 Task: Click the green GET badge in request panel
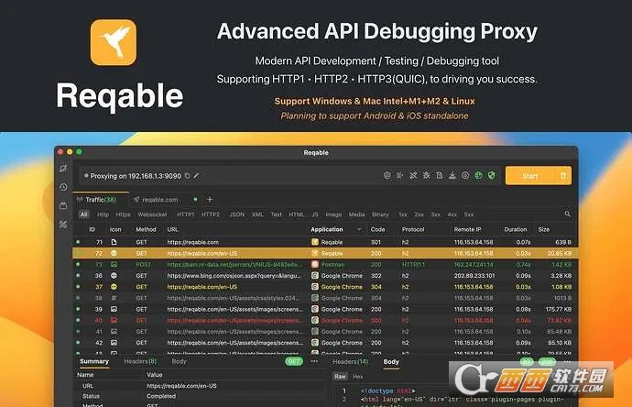point(294,361)
